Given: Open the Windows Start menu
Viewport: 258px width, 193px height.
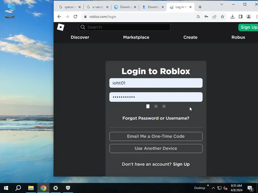Looking at the screenshot, I should click(6, 188).
